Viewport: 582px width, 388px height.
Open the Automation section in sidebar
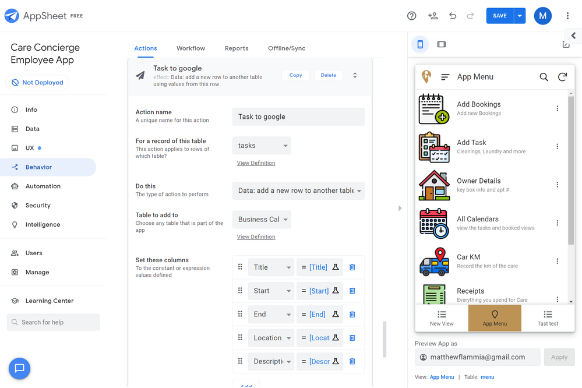[43, 186]
